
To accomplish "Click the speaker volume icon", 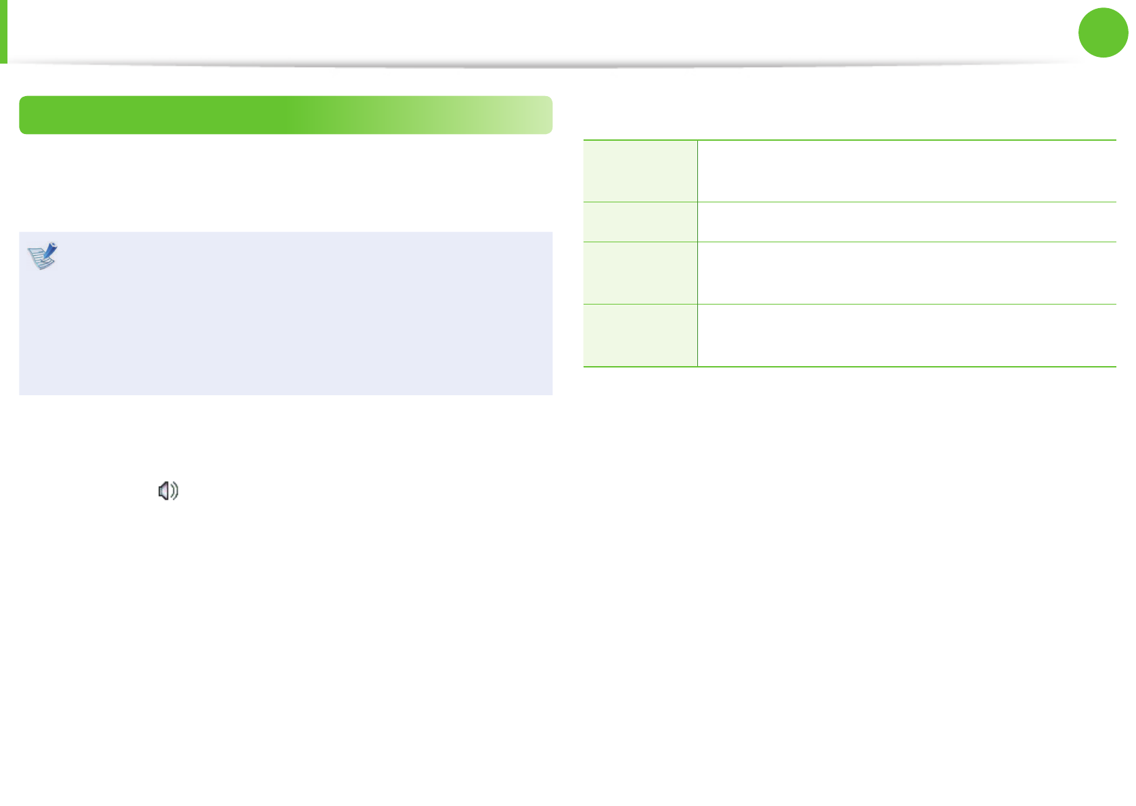I will [x=168, y=491].
